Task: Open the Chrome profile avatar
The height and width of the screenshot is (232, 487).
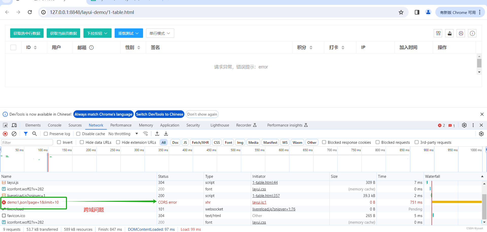Action: point(428,12)
